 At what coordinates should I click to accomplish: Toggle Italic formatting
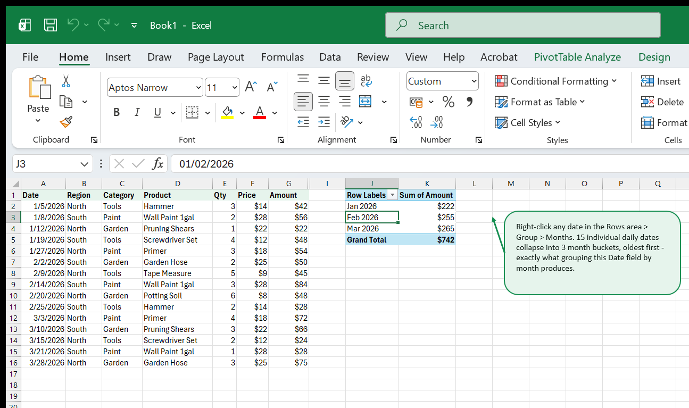click(137, 112)
